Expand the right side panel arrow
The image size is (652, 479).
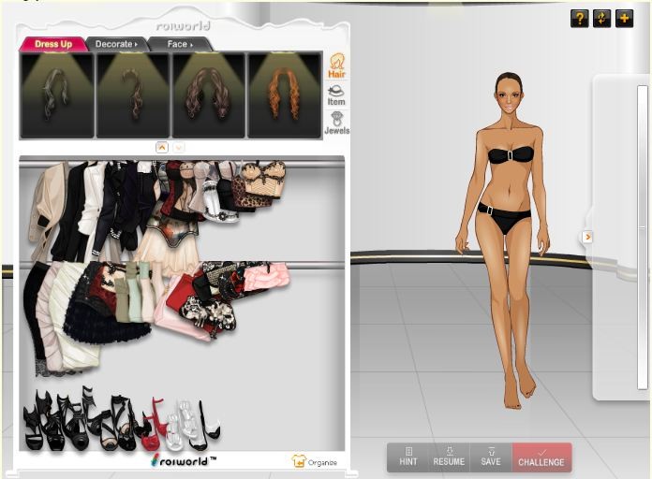coord(587,237)
